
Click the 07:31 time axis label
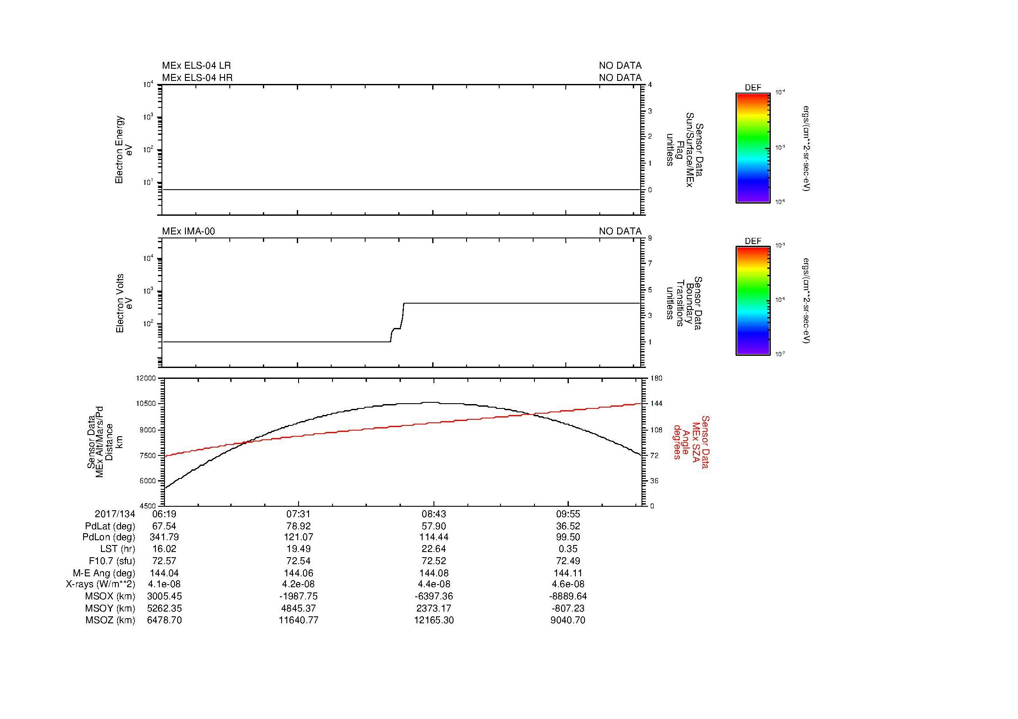[299, 514]
